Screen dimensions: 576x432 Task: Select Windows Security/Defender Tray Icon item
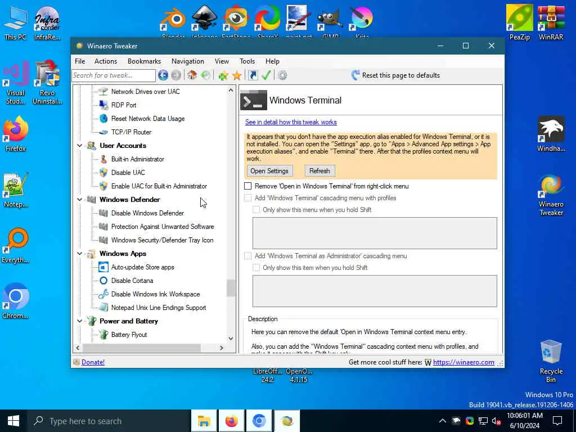[x=162, y=240]
